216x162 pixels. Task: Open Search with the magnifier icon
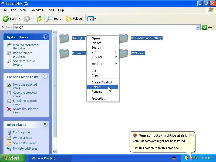(x=49, y=19)
